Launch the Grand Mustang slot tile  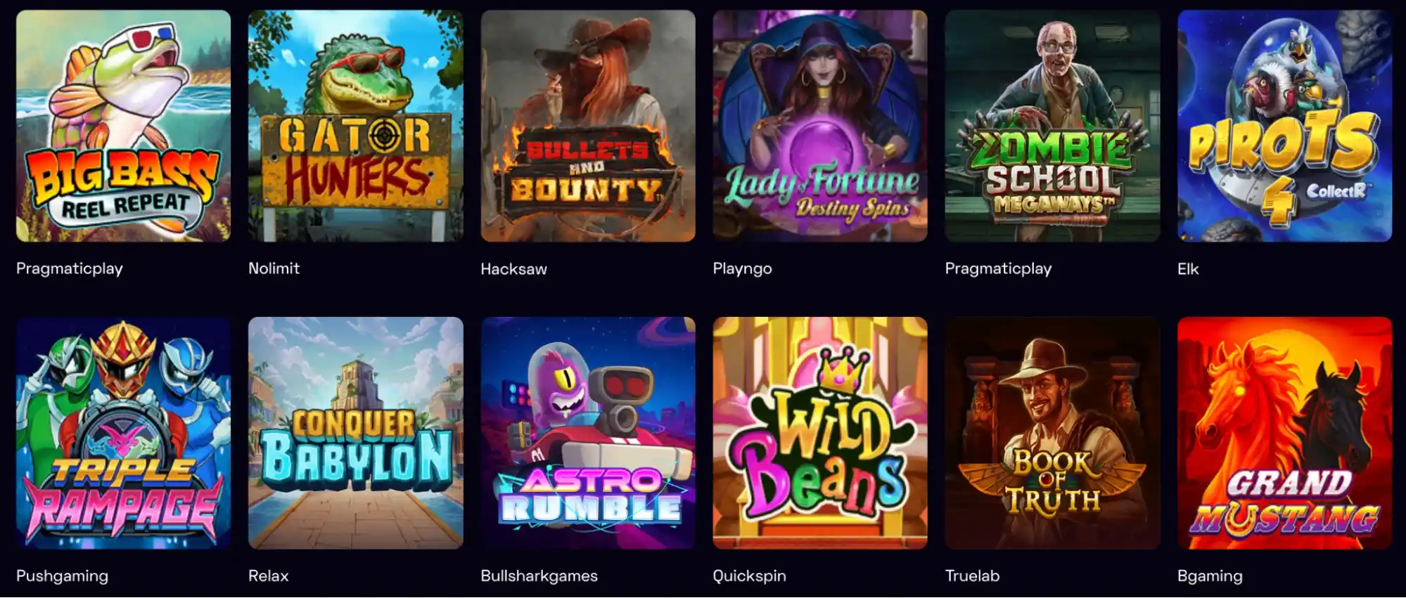coord(1285,433)
